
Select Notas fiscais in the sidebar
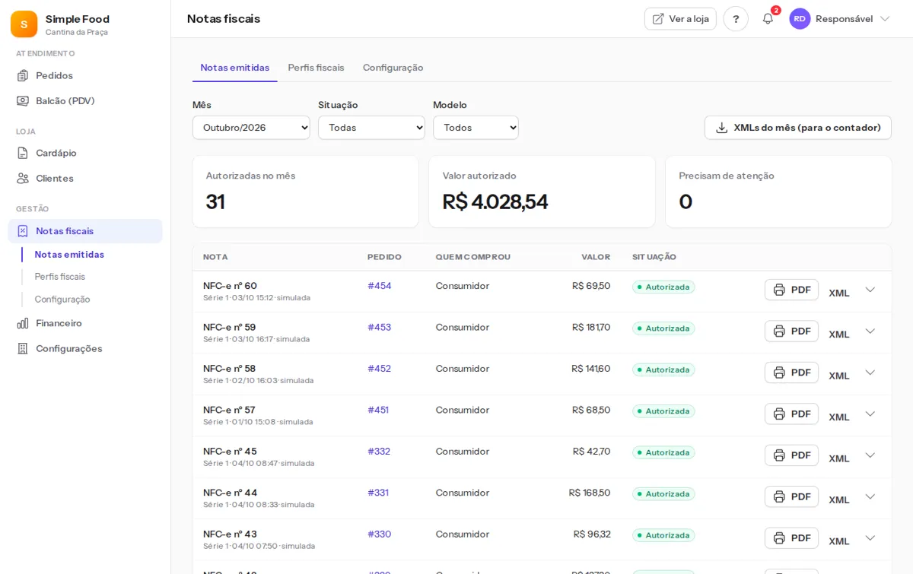point(85,231)
